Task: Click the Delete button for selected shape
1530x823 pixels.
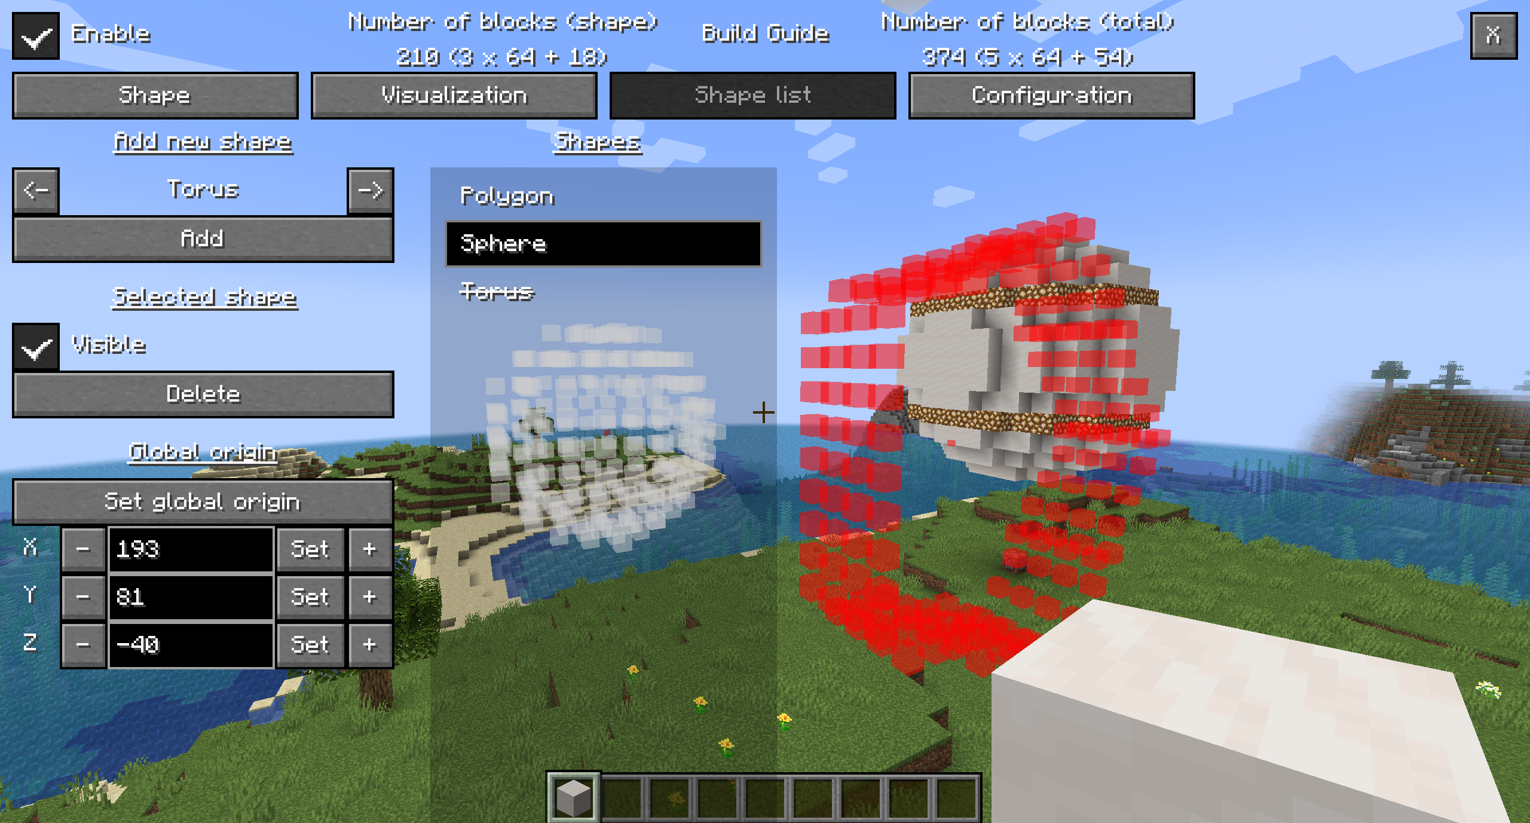Action: 203,395
